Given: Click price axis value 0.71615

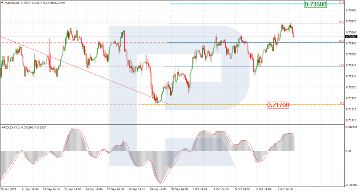Looking at the screenshot, I should pyautogui.click(x=351, y=109).
